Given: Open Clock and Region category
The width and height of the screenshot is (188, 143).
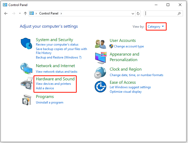Looking at the screenshot, I should click(x=126, y=69).
